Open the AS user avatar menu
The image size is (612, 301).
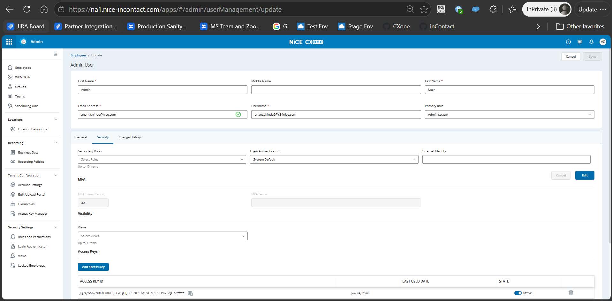pos(603,42)
